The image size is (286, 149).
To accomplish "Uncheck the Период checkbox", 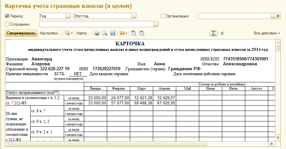I will pyautogui.click(x=7, y=16).
